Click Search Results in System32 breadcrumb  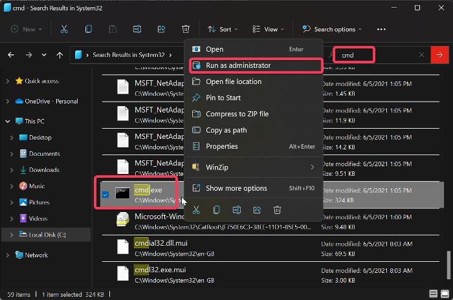[129, 55]
